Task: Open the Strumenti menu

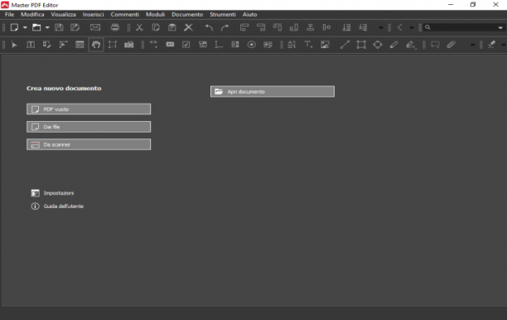Action: [223, 15]
